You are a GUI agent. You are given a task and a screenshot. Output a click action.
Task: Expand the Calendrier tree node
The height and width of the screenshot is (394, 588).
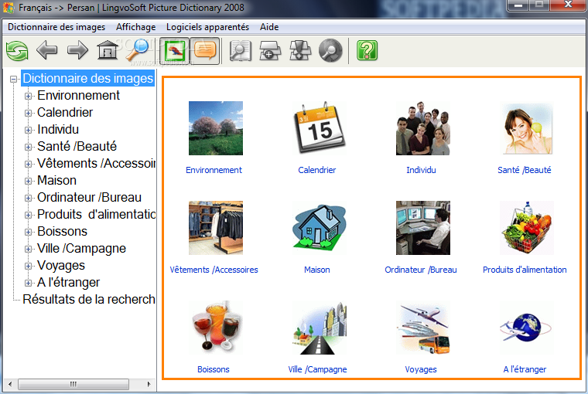point(28,113)
